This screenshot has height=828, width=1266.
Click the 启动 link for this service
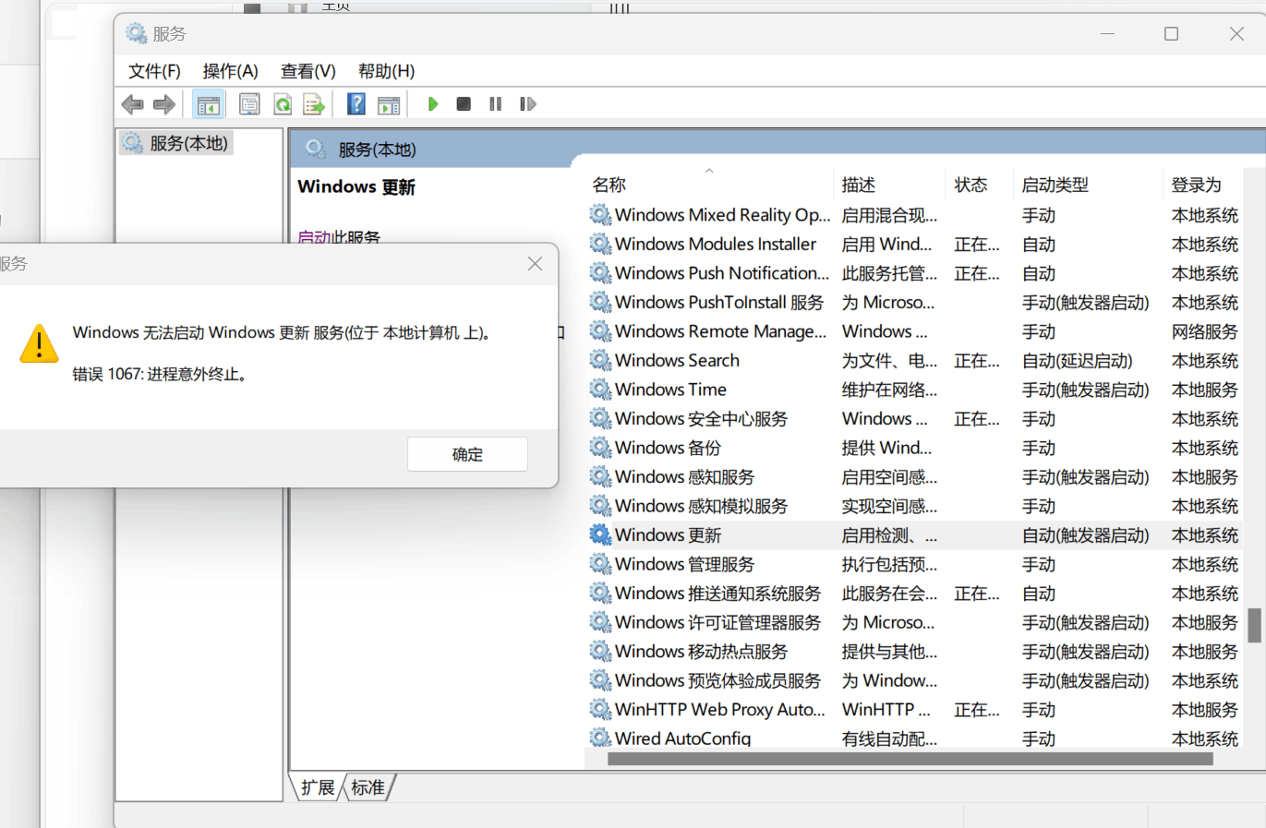click(x=314, y=237)
